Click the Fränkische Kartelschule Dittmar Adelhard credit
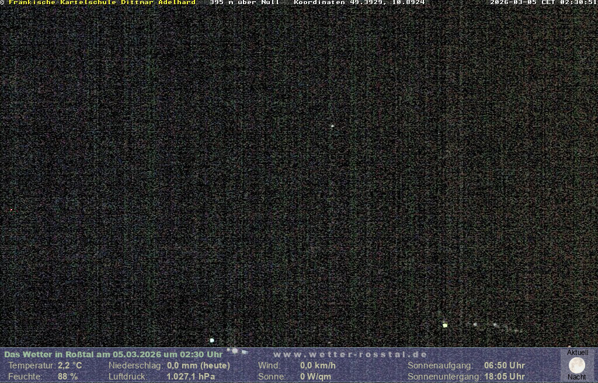Image resolution: width=598 pixels, height=383 pixels. pyautogui.click(x=102, y=2)
